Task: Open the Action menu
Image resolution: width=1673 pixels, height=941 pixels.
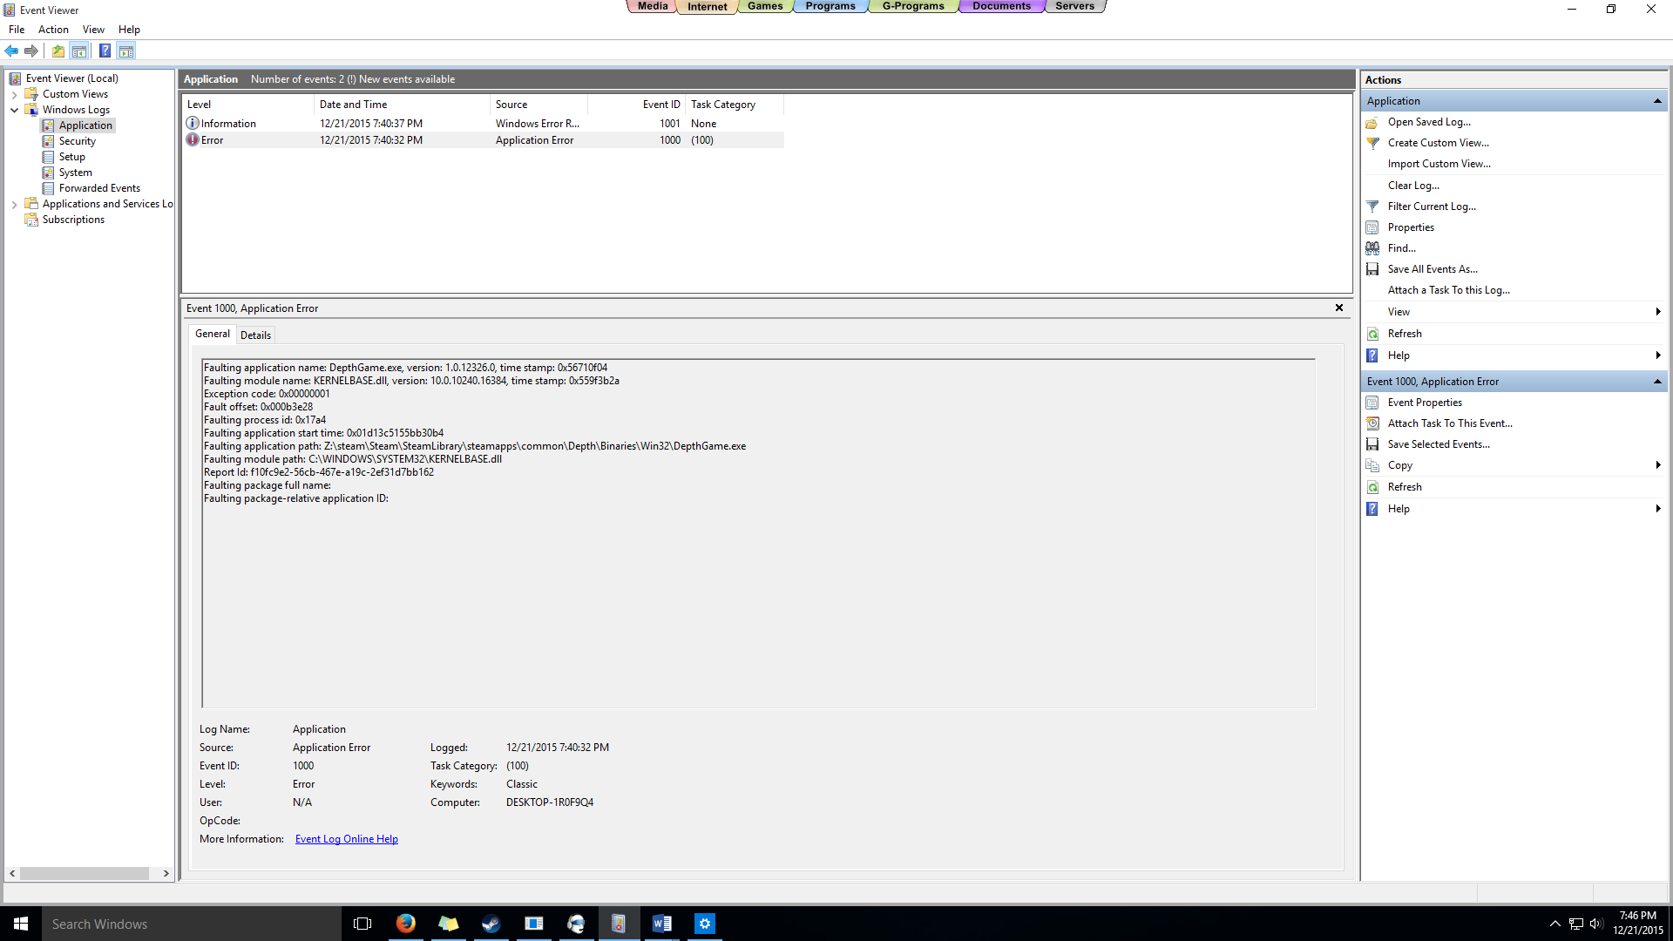Action: 53,29
